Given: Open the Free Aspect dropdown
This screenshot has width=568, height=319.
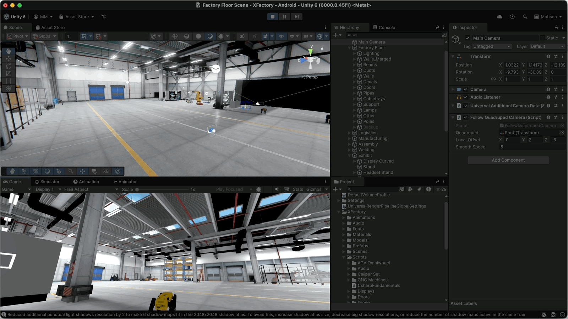Looking at the screenshot, I should (x=91, y=189).
